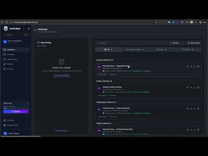Download the Weekly Pipeline Review meeting

point(195,88)
